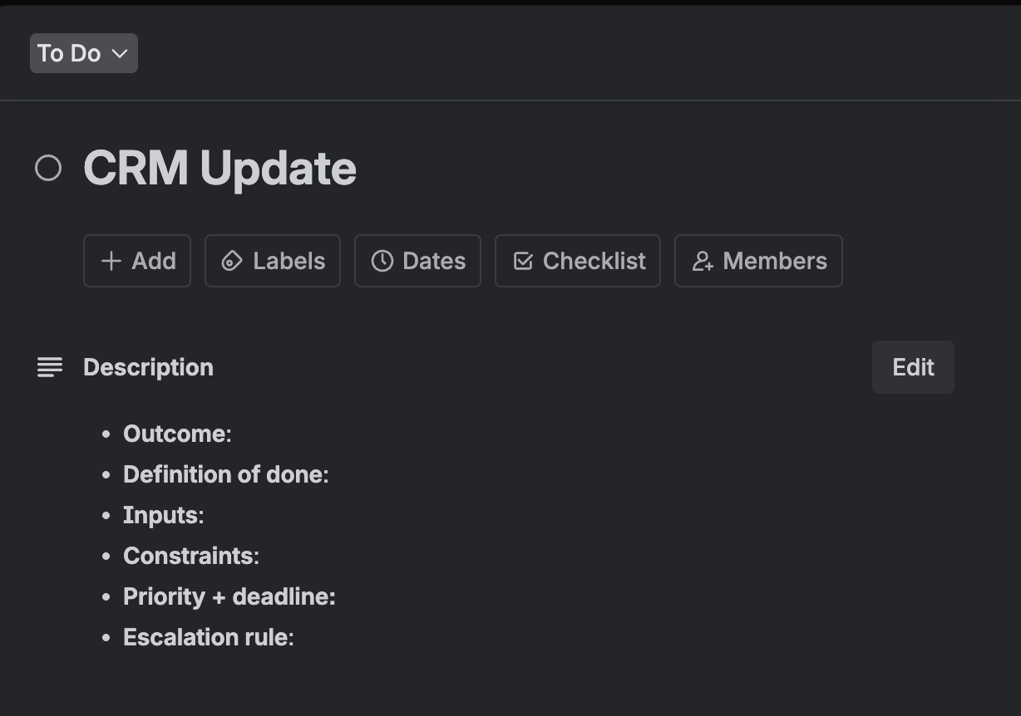This screenshot has height=716, width=1021.
Task: Click the Edit button for the Description
Action: (912, 367)
